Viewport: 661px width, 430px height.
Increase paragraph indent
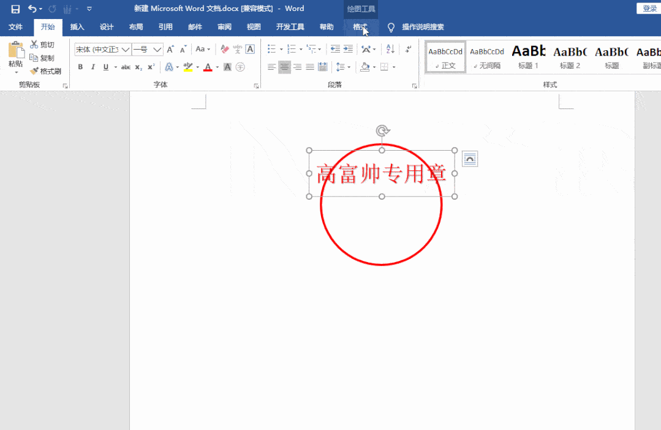pos(348,50)
